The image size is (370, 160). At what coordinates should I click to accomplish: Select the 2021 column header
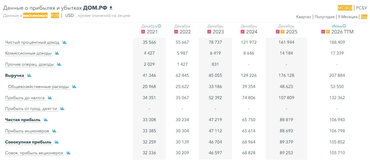pyautogui.click(x=152, y=32)
